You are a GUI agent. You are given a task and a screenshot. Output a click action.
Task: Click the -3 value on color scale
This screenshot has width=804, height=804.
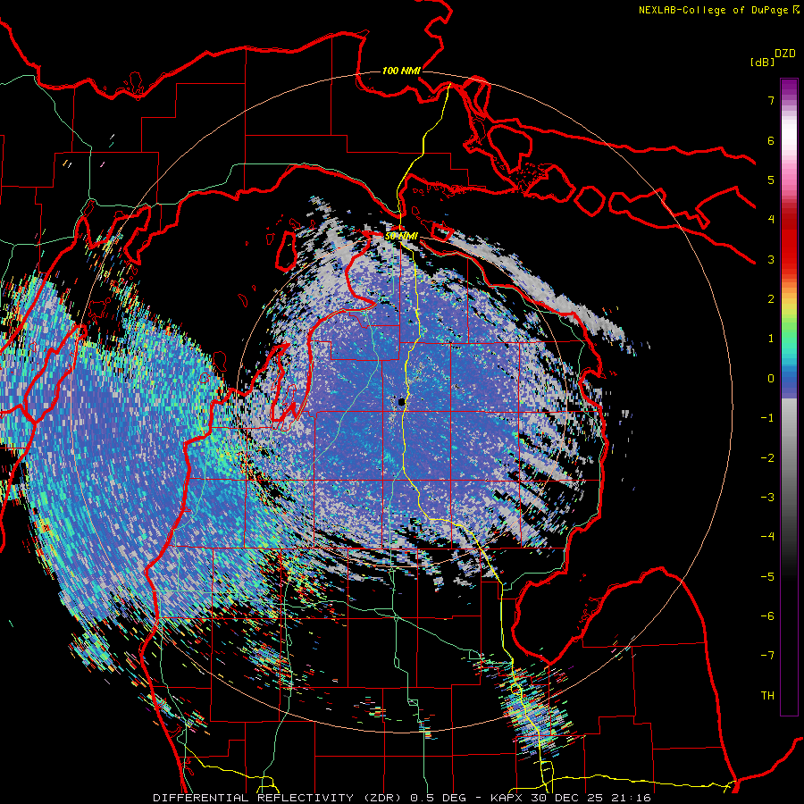point(767,498)
